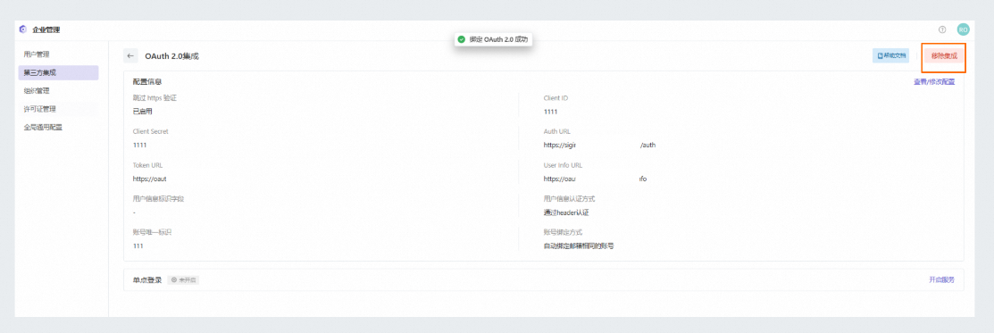This screenshot has height=333, width=994.
Task: Click the Client ID label
Action: 556,97
